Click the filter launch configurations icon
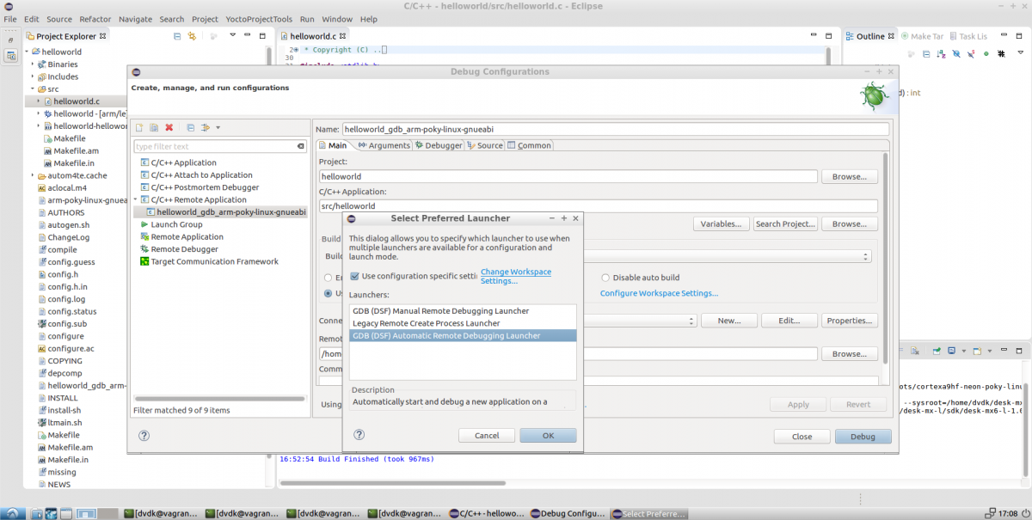1032x520 pixels. click(x=206, y=128)
